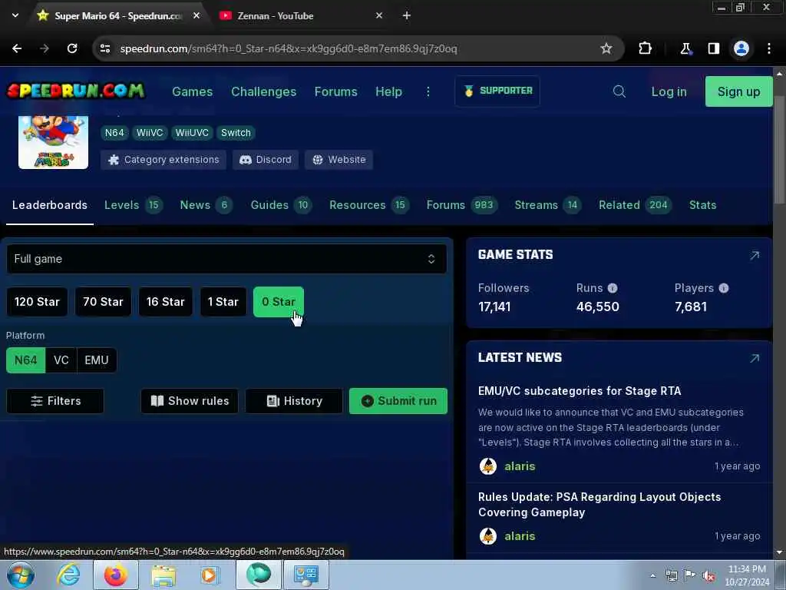Open Category extensions link
Viewport: 786px width, 590px height.
click(x=163, y=160)
